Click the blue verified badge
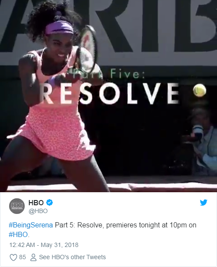Screen dimensions: 217x267 pos(49,203)
